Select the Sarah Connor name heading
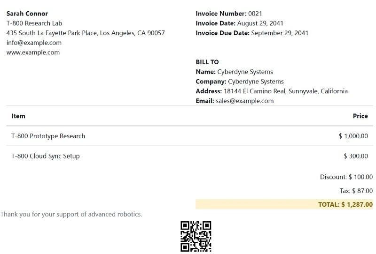Viewport: 376px width, 254px height. coord(27,14)
